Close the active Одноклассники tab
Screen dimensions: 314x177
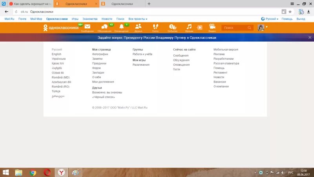[96, 4]
